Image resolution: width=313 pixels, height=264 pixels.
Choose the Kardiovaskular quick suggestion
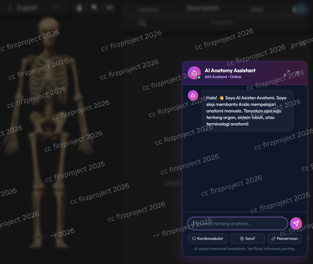207,239
